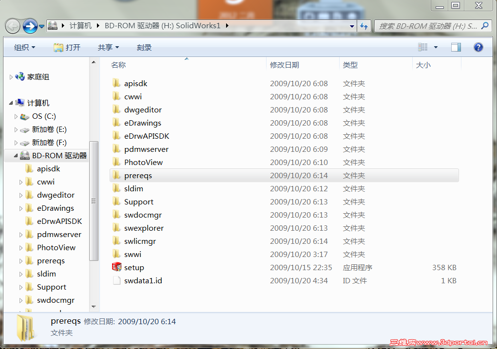Click BD-ROM 驱动器 (H:) SolidWorks1 breadcrumb
The image size is (497, 349).
[162, 26]
